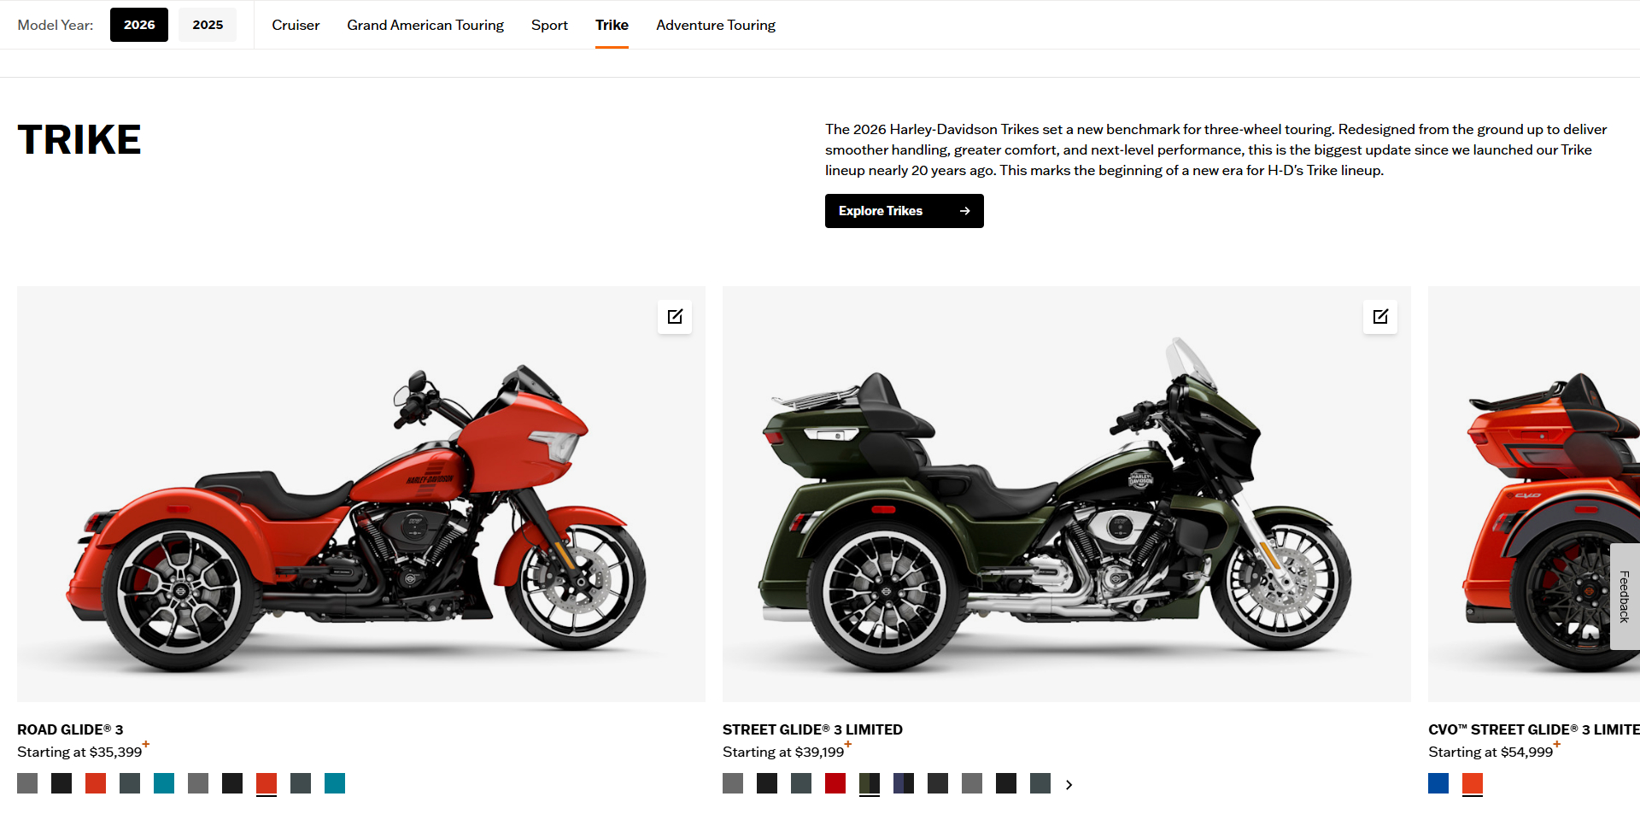The width and height of the screenshot is (1640, 814).
Task: Open customize icon on Road Glide 3 card
Action: click(675, 317)
